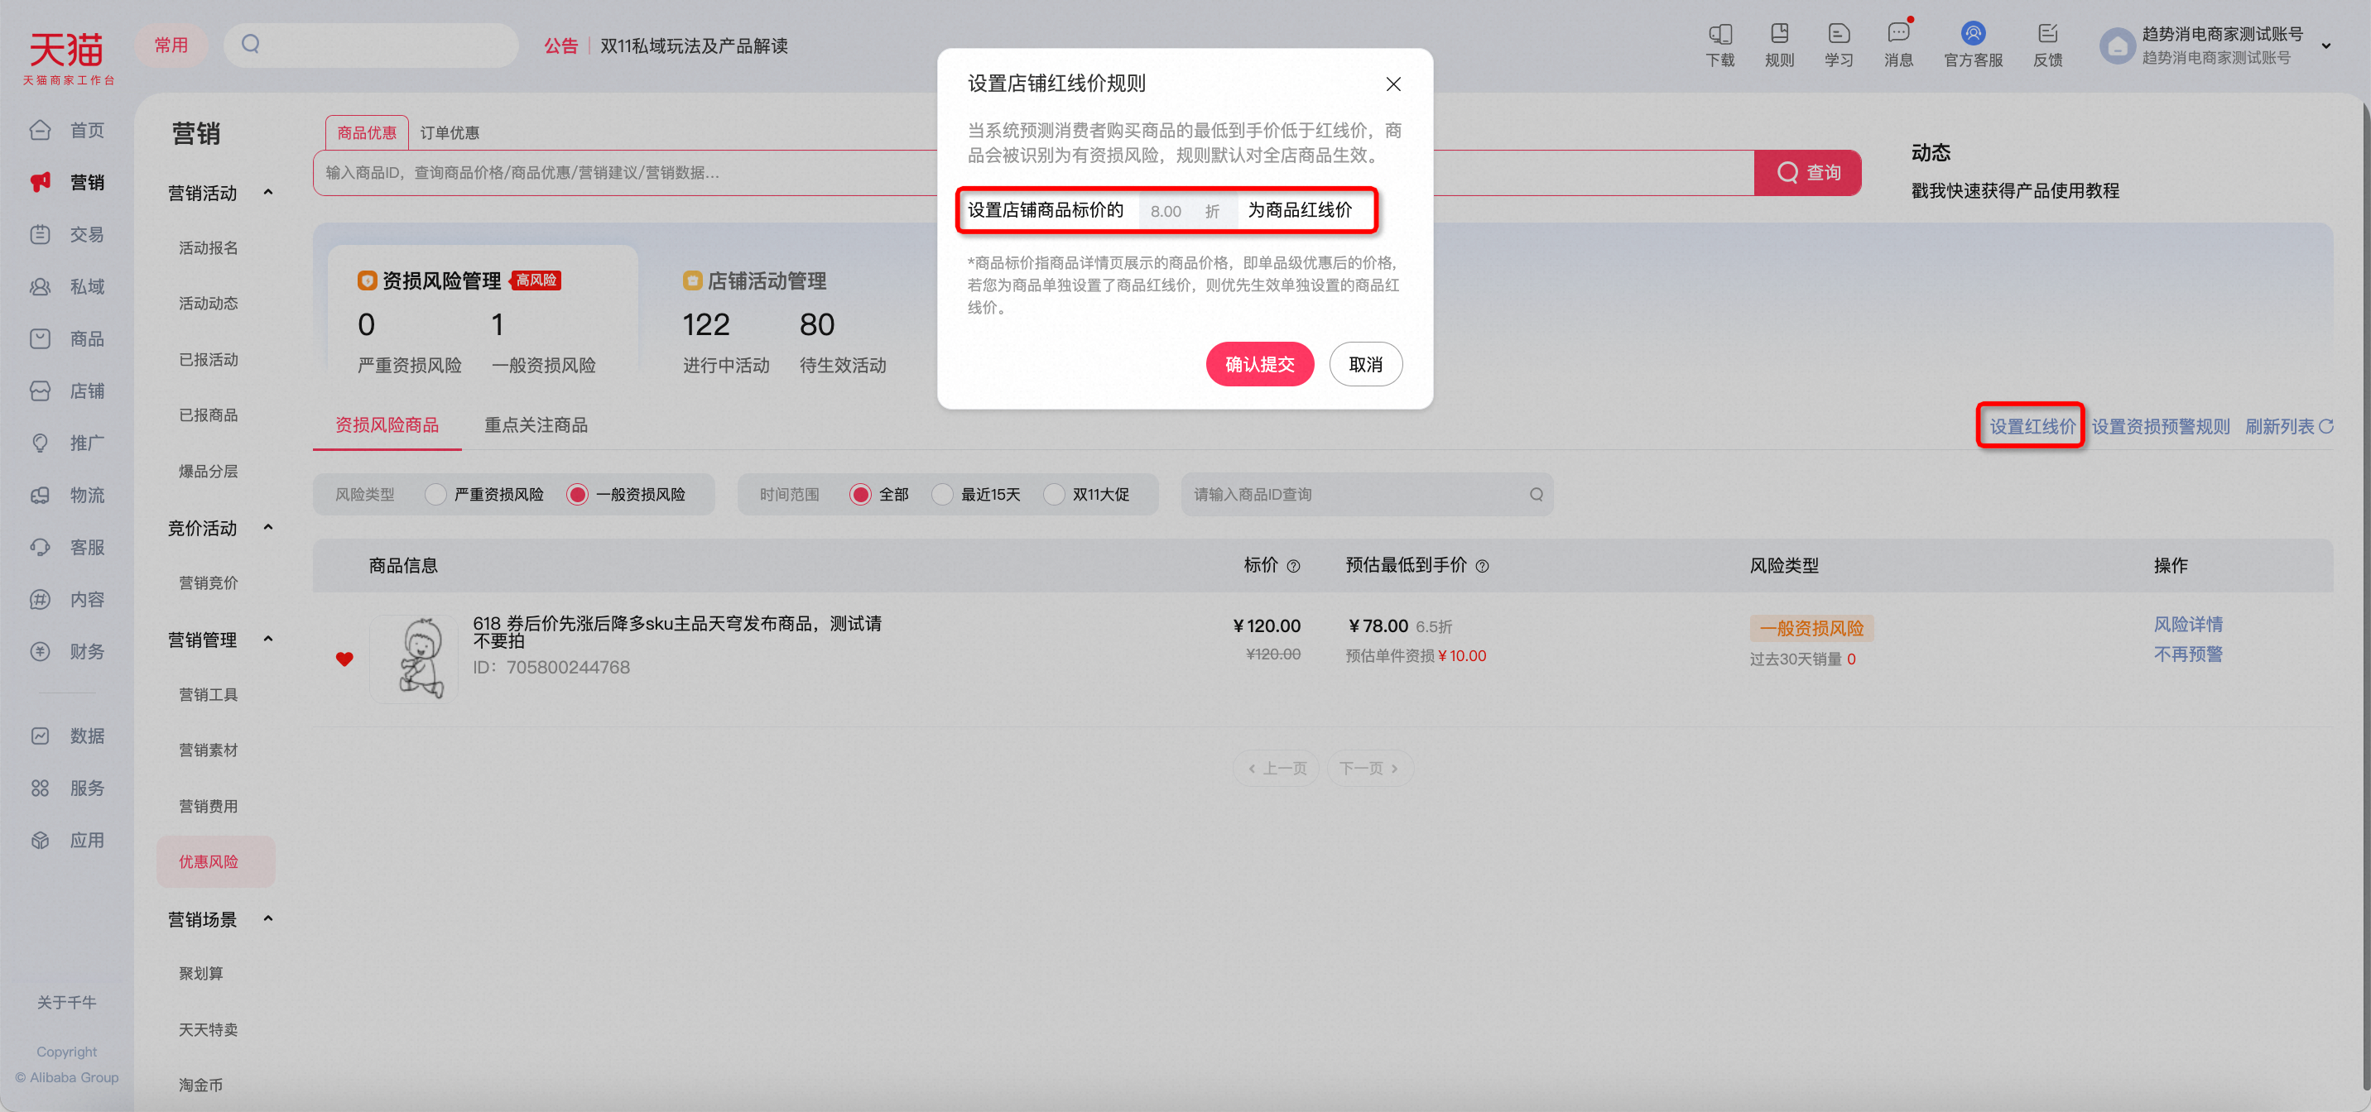
Task: Click the red 查询 search button
Action: (1806, 173)
